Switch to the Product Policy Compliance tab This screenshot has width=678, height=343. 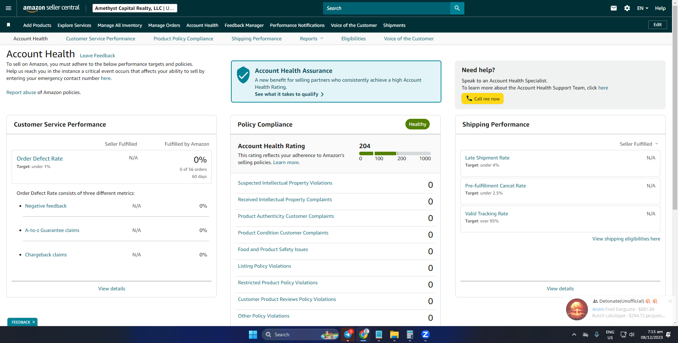(x=183, y=39)
